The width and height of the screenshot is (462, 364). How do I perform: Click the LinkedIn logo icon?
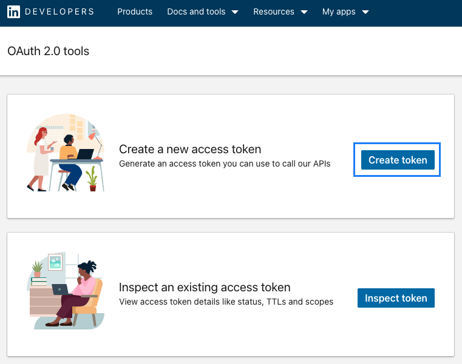(x=13, y=12)
